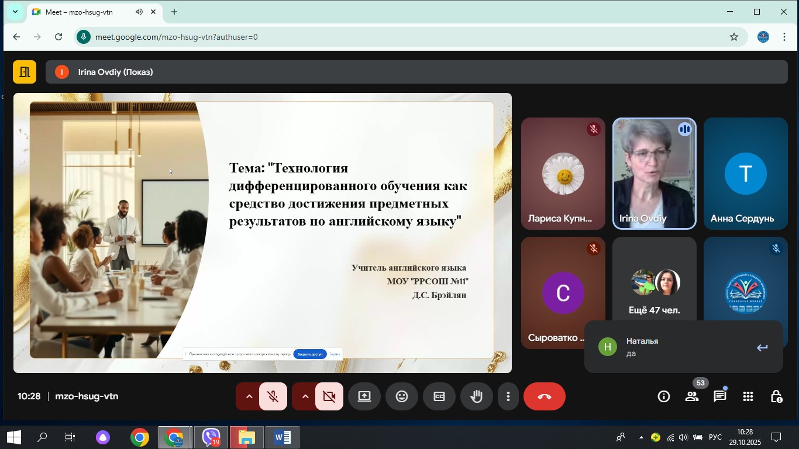This screenshot has width=799, height=449.
Task: Expand audio settings arrow
Action: point(249,396)
